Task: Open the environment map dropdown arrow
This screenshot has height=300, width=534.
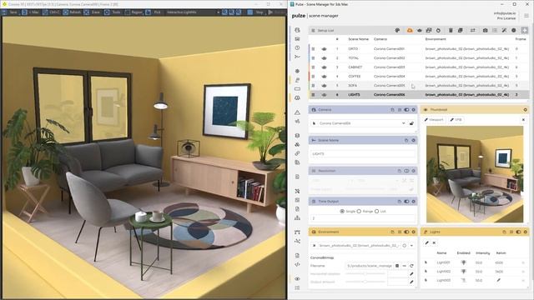Action: point(411,246)
